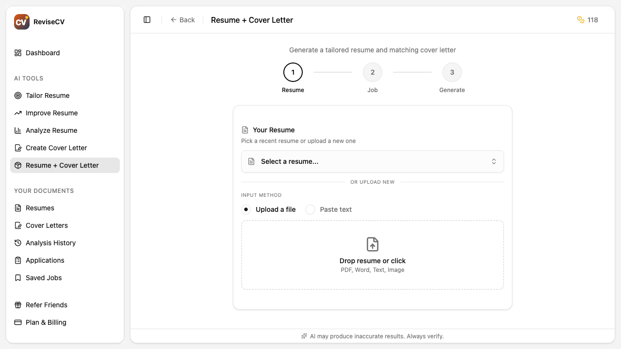Image resolution: width=621 pixels, height=349 pixels.
Task: Open the Dashboard
Action: tap(43, 53)
